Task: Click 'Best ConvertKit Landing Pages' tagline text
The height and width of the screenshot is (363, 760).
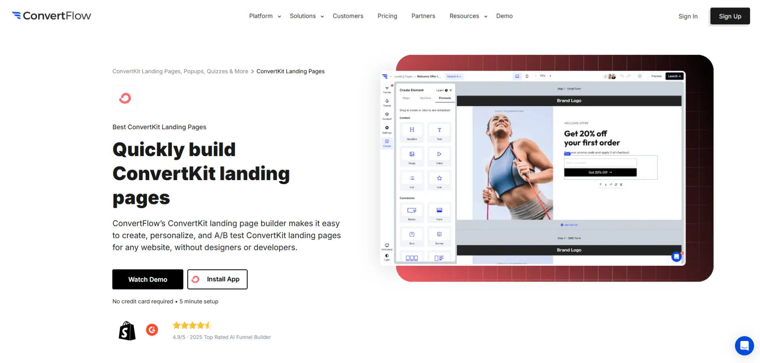Action: click(159, 127)
